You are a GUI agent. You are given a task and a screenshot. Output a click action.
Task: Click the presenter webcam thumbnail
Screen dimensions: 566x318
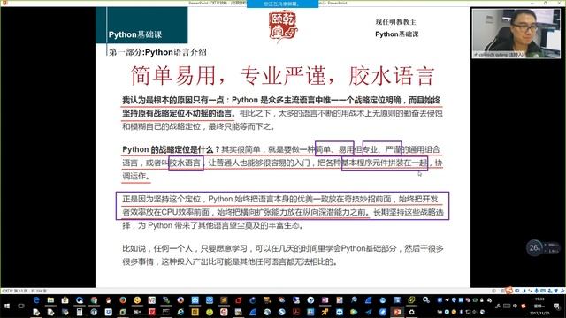coord(516,34)
